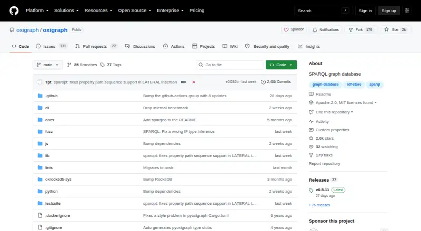Image resolution: width=421 pixels, height=231 pixels.
Task: Open the Issues tab
Action: [x=51, y=46]
